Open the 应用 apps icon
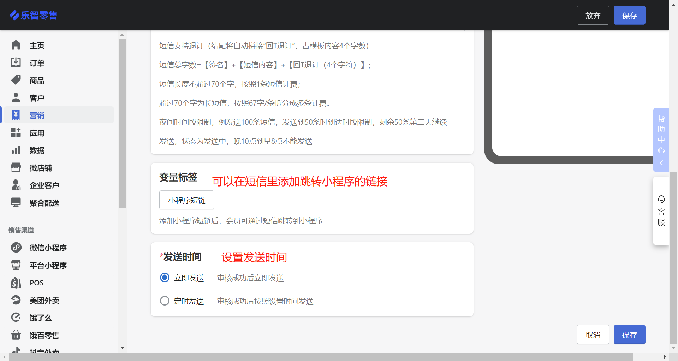The image size is (678, 361). coord(16,133)
